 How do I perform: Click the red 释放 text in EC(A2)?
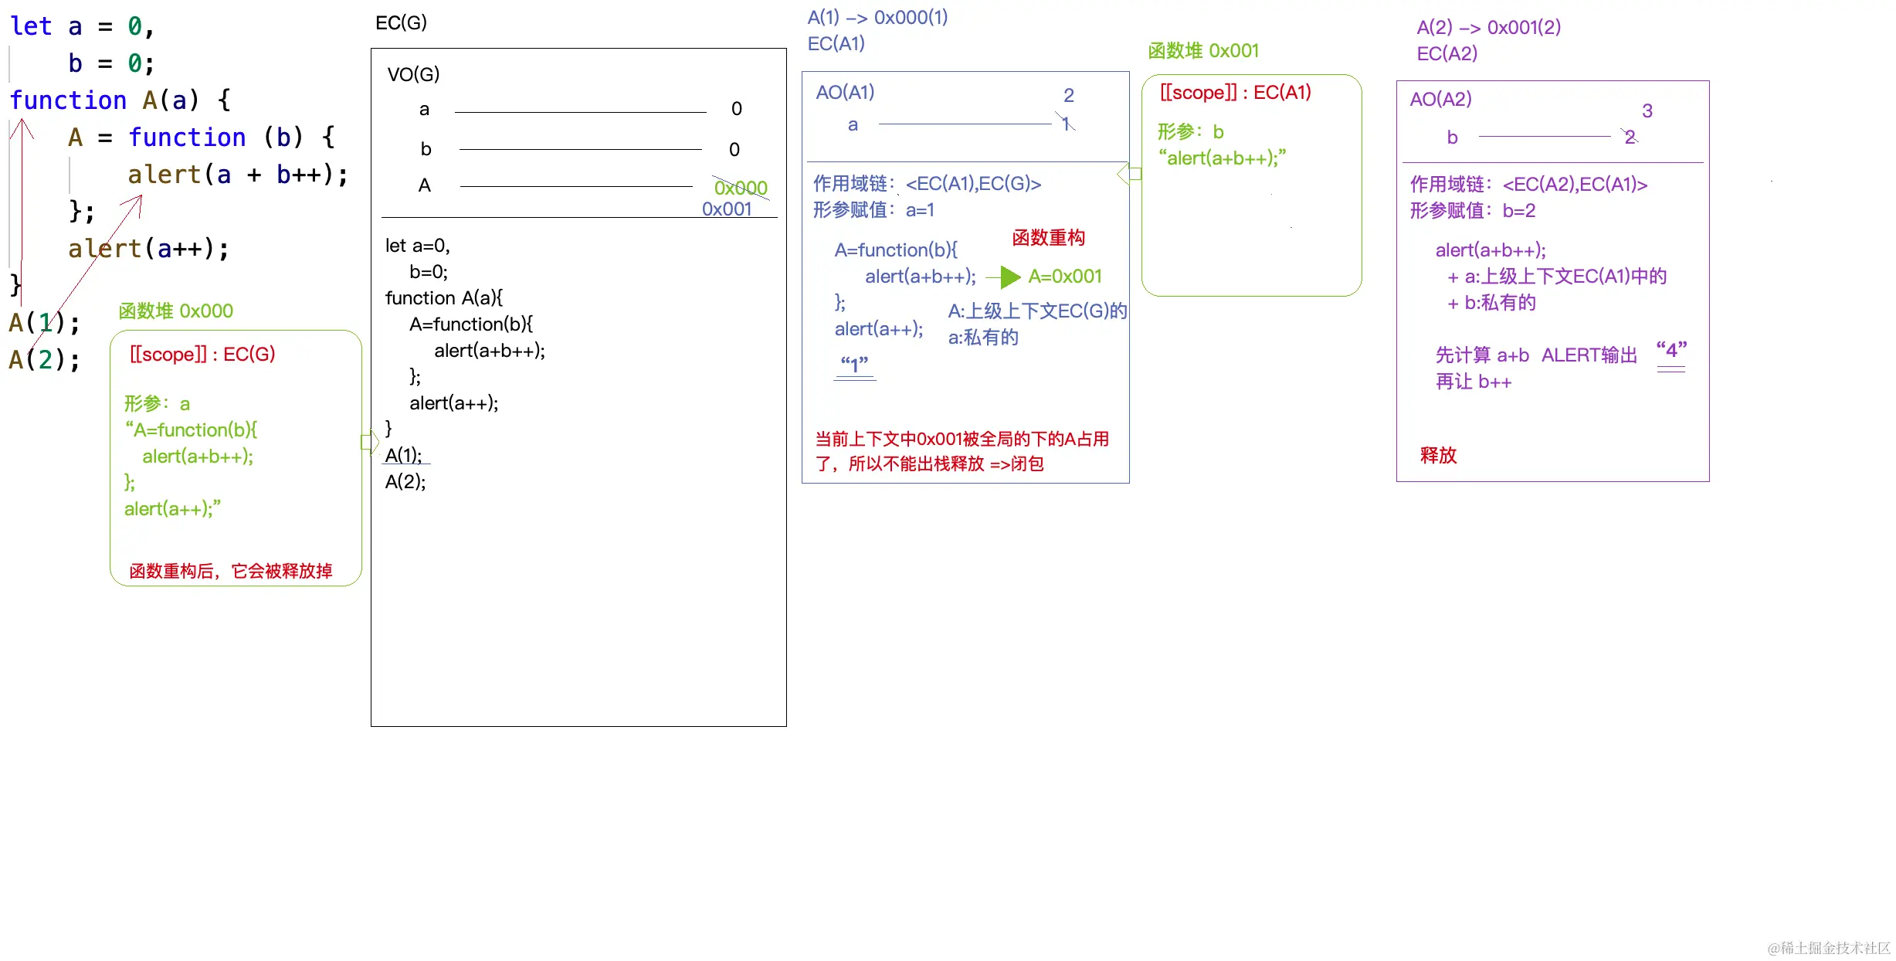pos(1437,455)
